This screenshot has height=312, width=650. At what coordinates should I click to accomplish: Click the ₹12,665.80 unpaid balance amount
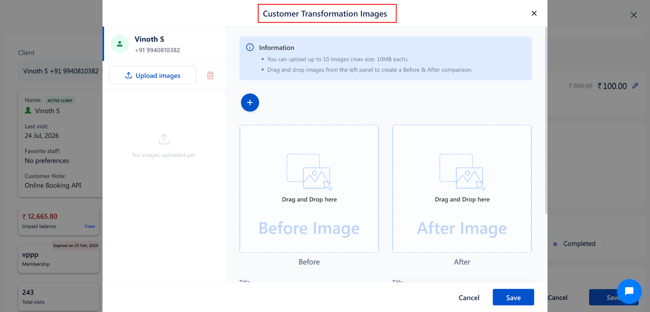pos(40,217)
